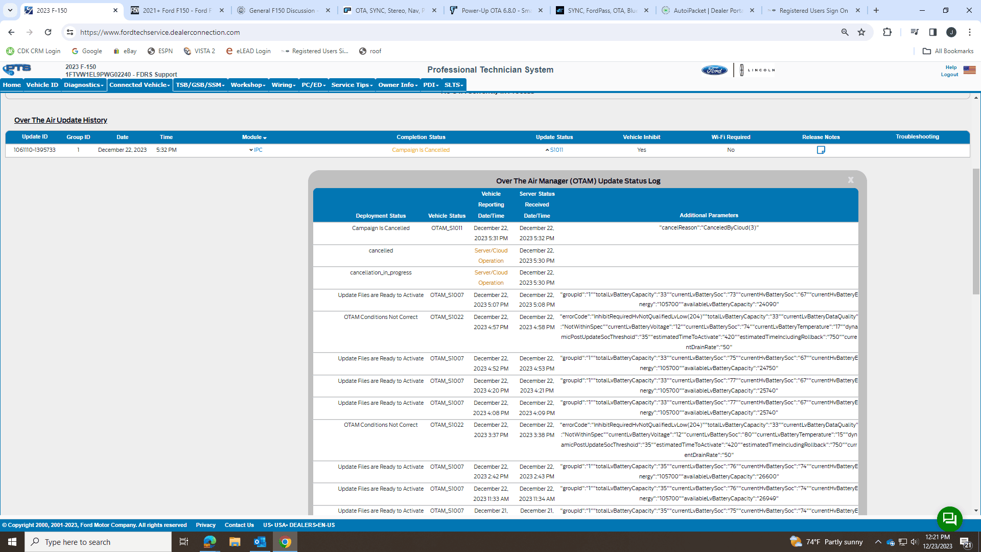Click the Ford logo in header
Viewport: 981px width, 552px height.
click(x=714, y=71)
